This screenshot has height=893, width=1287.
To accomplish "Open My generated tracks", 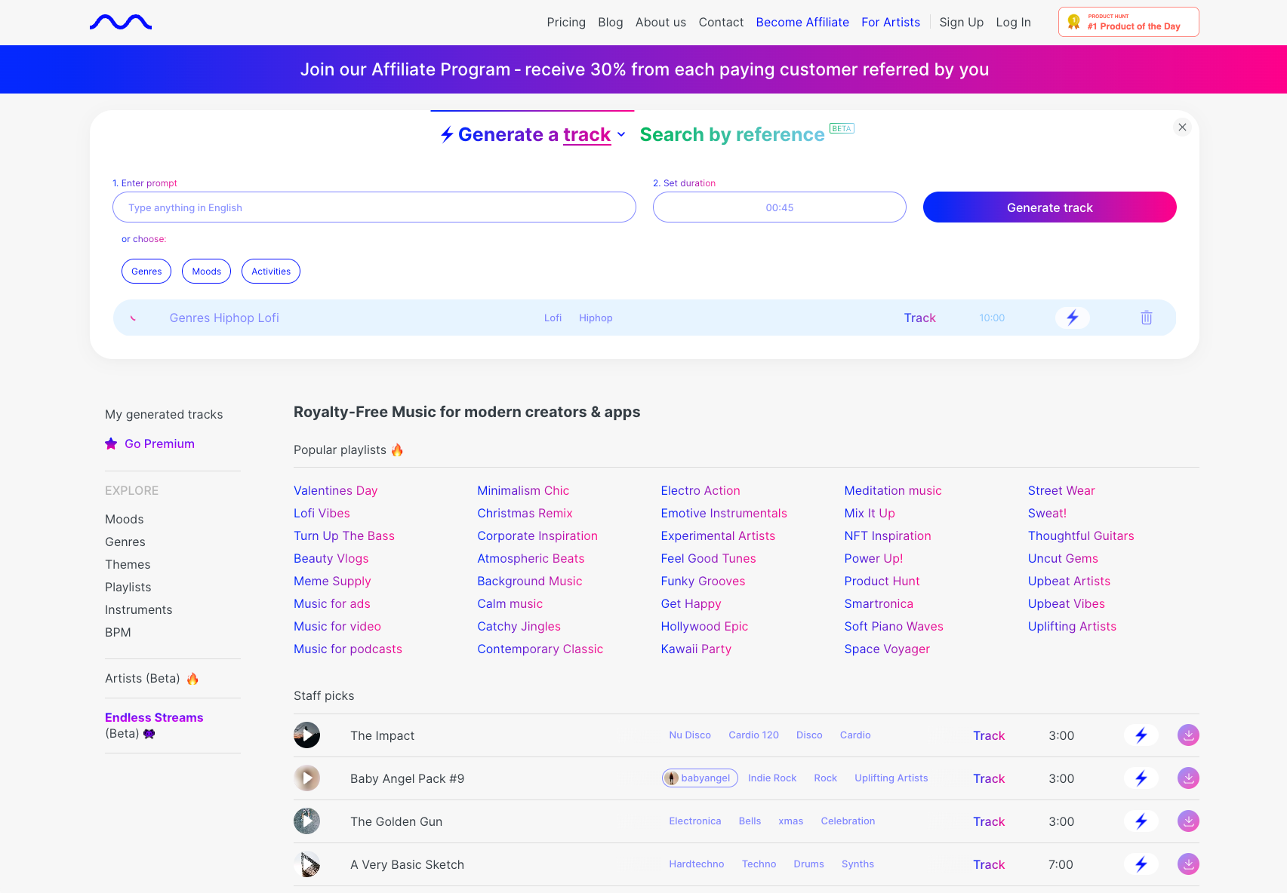I will [164, 415].
